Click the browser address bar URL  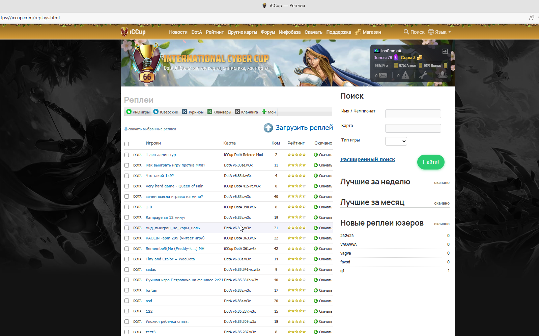30,18
